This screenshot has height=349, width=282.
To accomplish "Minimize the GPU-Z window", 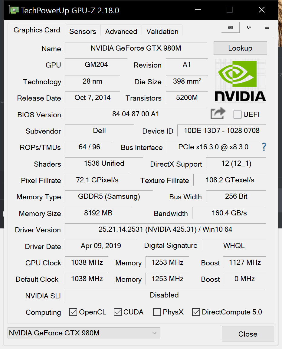I will [x=198, y=10].
